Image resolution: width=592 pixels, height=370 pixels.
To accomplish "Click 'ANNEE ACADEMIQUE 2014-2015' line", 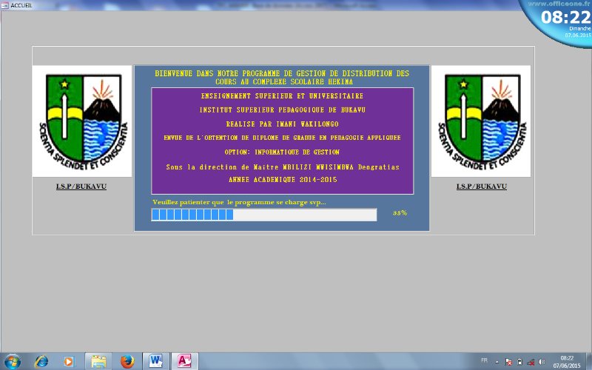I will pos(283,180).
